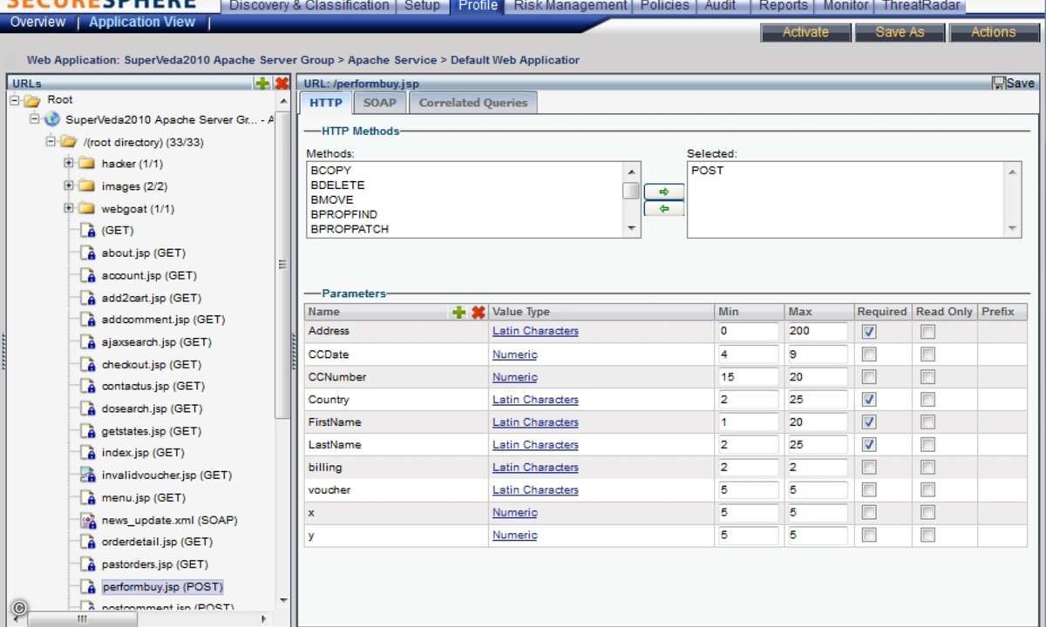Click the Activate button
The image size is (1046, 627).
tap(806, 32)
